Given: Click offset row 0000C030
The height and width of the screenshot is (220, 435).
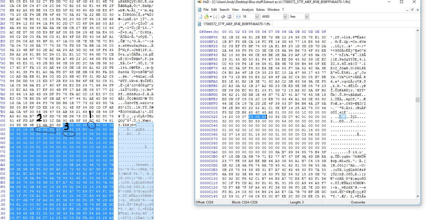Looking at the screenshot, I should (x=209, y=121).
